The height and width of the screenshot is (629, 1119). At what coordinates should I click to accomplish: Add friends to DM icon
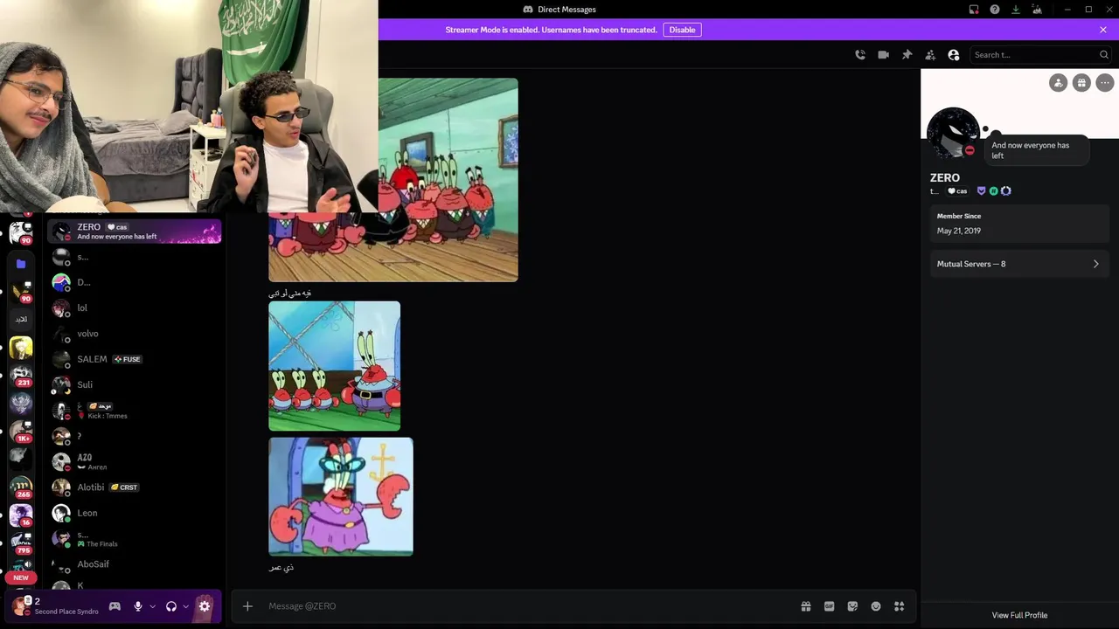click(930, 54)
